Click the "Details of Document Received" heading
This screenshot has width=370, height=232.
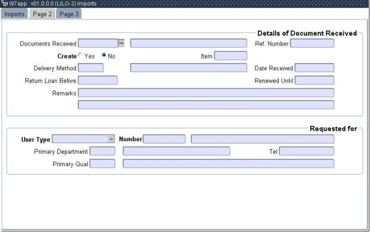307,33
